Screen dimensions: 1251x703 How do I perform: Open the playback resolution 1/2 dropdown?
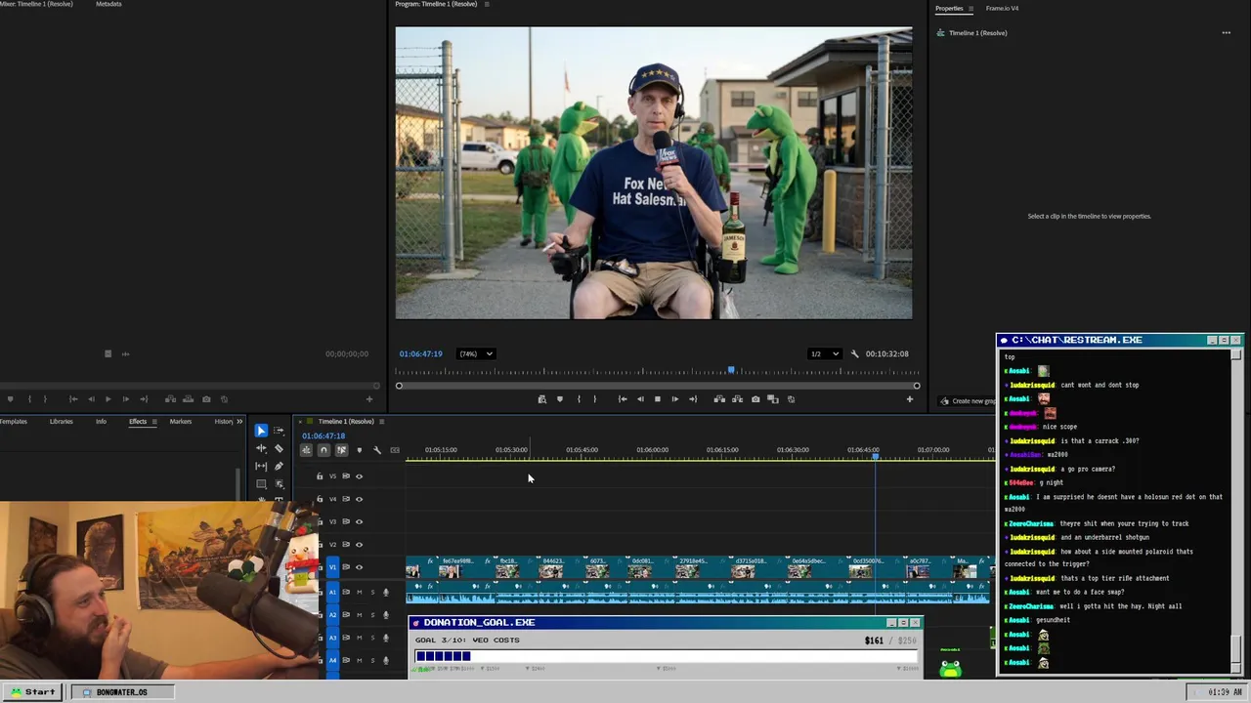click(x=824, y=353)
